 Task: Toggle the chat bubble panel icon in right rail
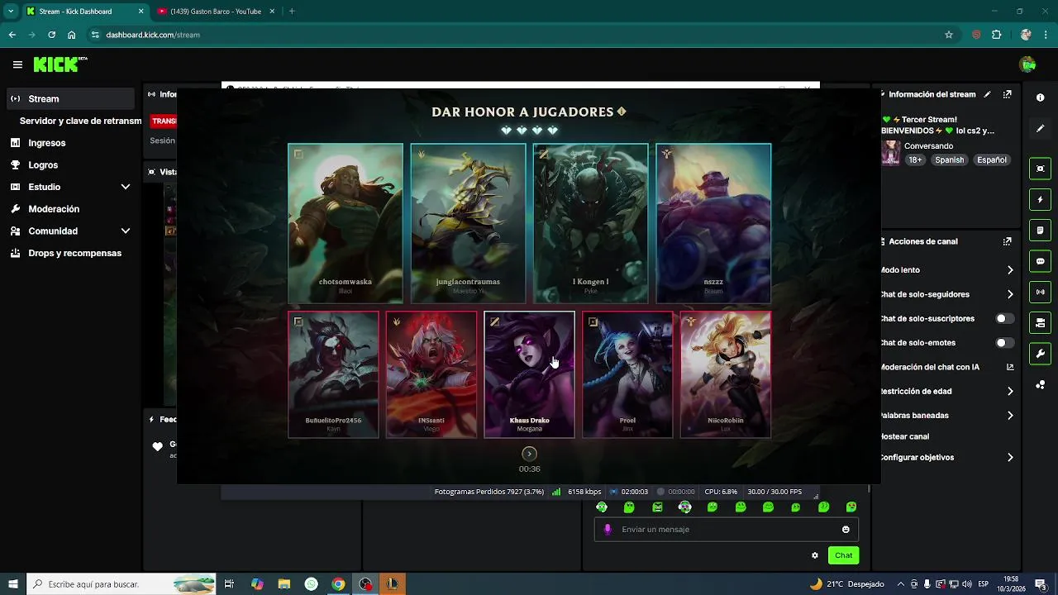coord(1040,261)
